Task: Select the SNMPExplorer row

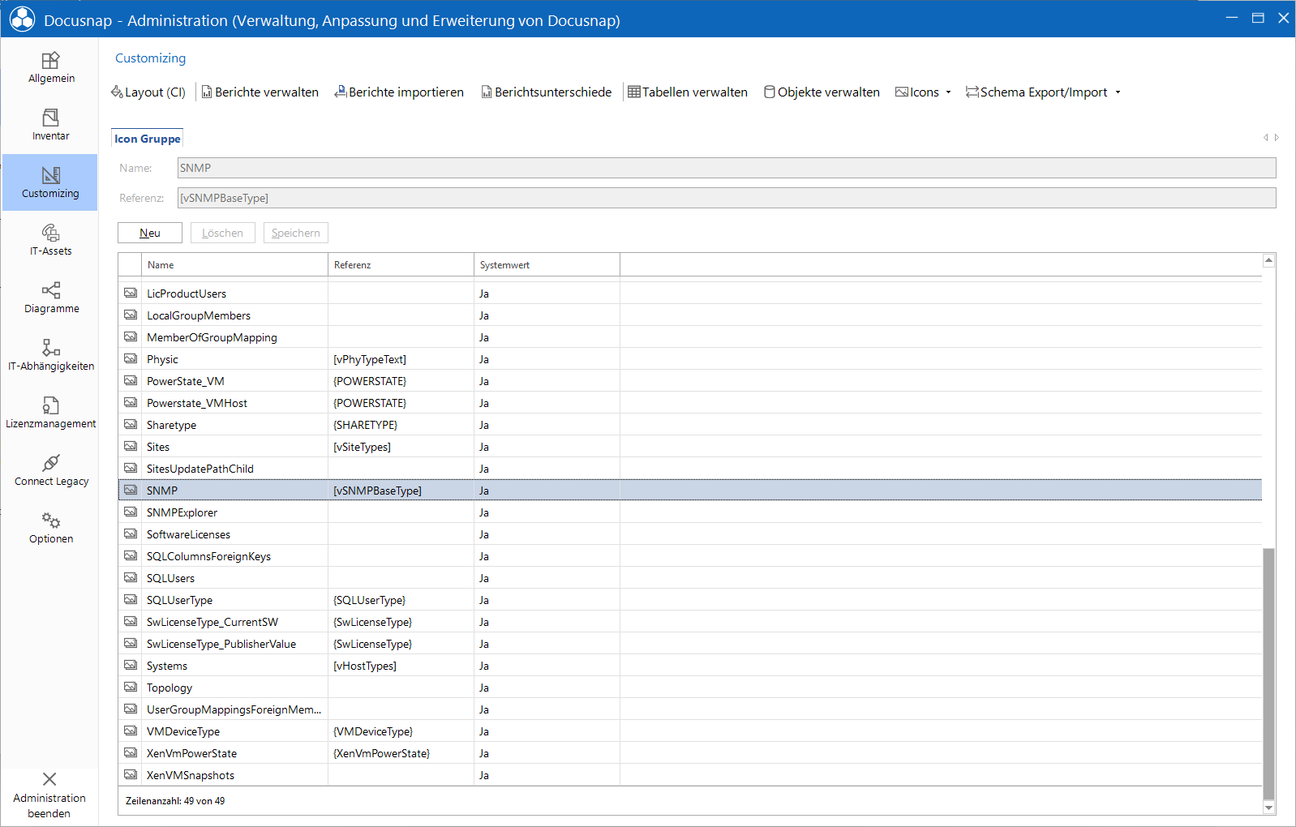Action: tap(689, 512)
